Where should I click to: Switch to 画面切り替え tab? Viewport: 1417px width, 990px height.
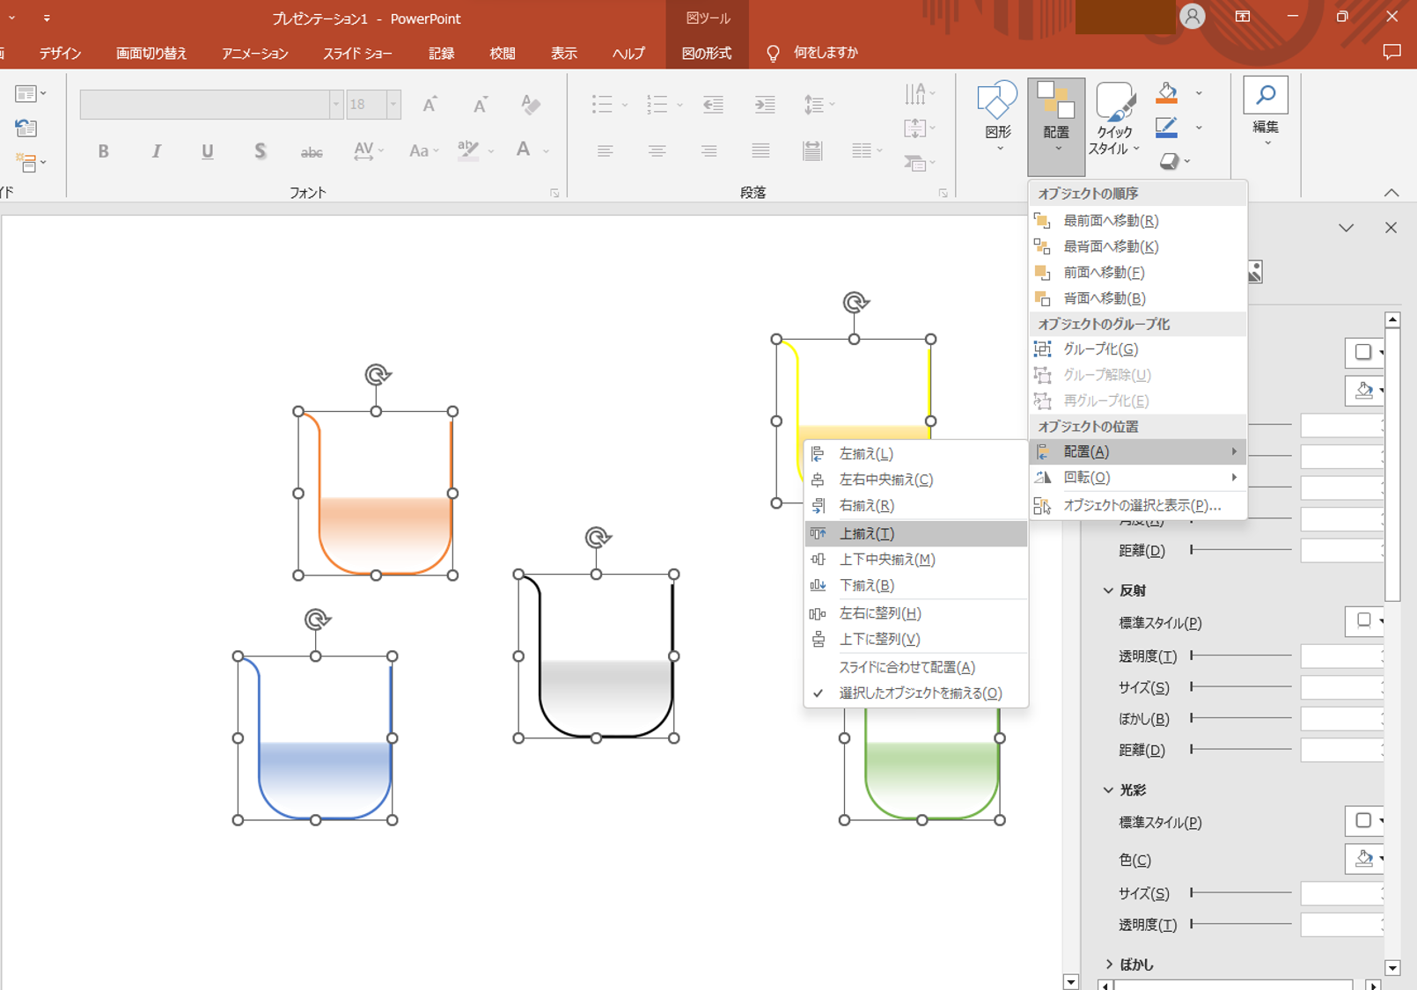pos(151,54)
